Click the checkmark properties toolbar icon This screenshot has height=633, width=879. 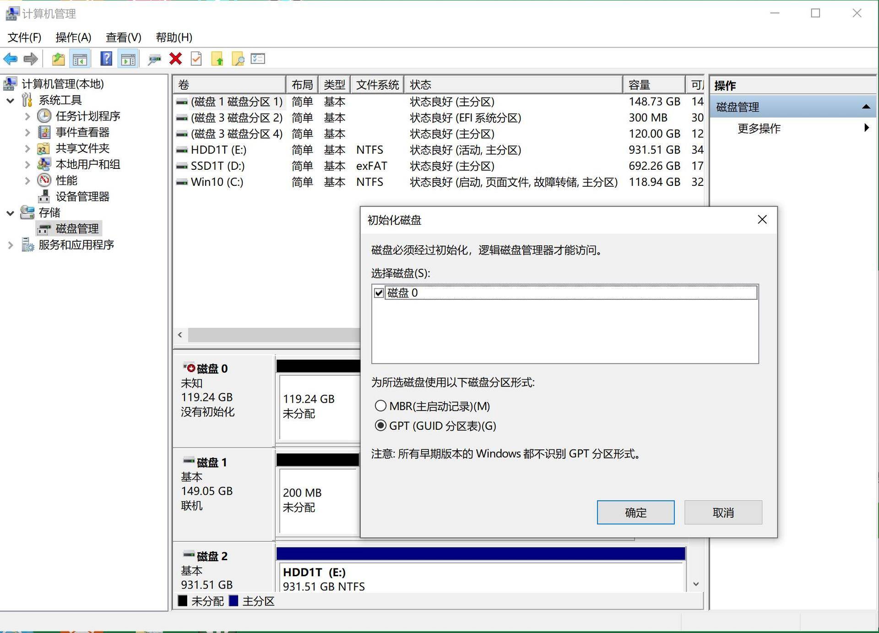(x=196, y=59)
